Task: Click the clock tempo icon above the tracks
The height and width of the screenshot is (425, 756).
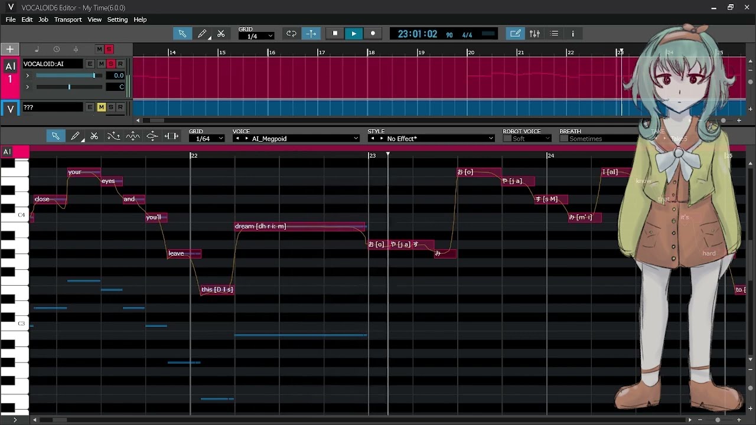Action: [x=56, y=50]
